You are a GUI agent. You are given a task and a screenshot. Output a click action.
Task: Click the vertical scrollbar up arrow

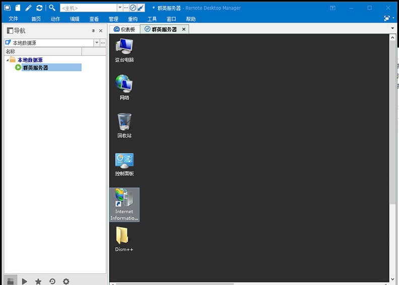click(x=392, y=38)
